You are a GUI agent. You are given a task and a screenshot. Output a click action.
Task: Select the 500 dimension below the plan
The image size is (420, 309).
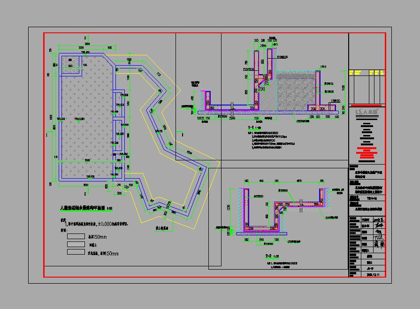point(120,193)
